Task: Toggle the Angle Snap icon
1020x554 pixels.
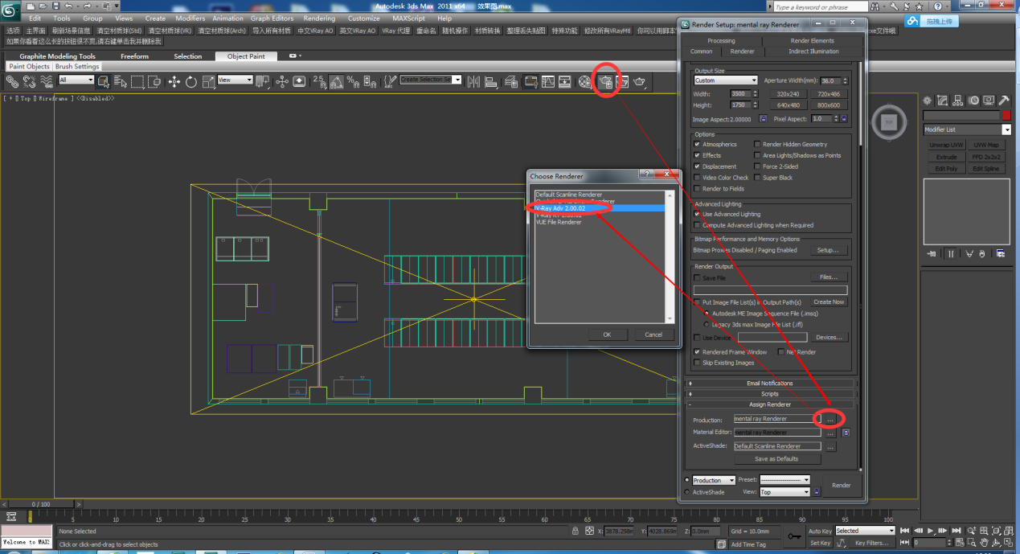Action: [337, 81]
